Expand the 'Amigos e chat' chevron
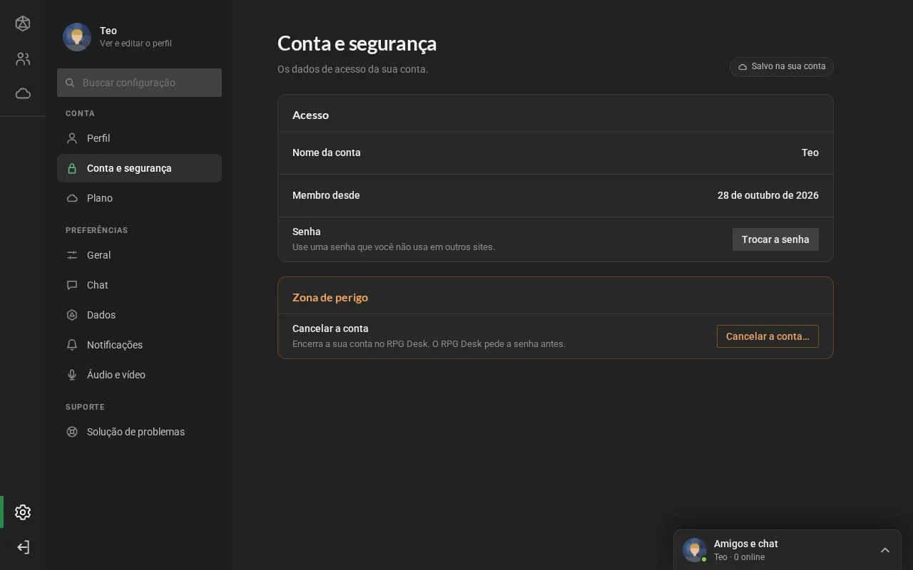The width and height of the screenshot is (913, 570). point(885,550)
